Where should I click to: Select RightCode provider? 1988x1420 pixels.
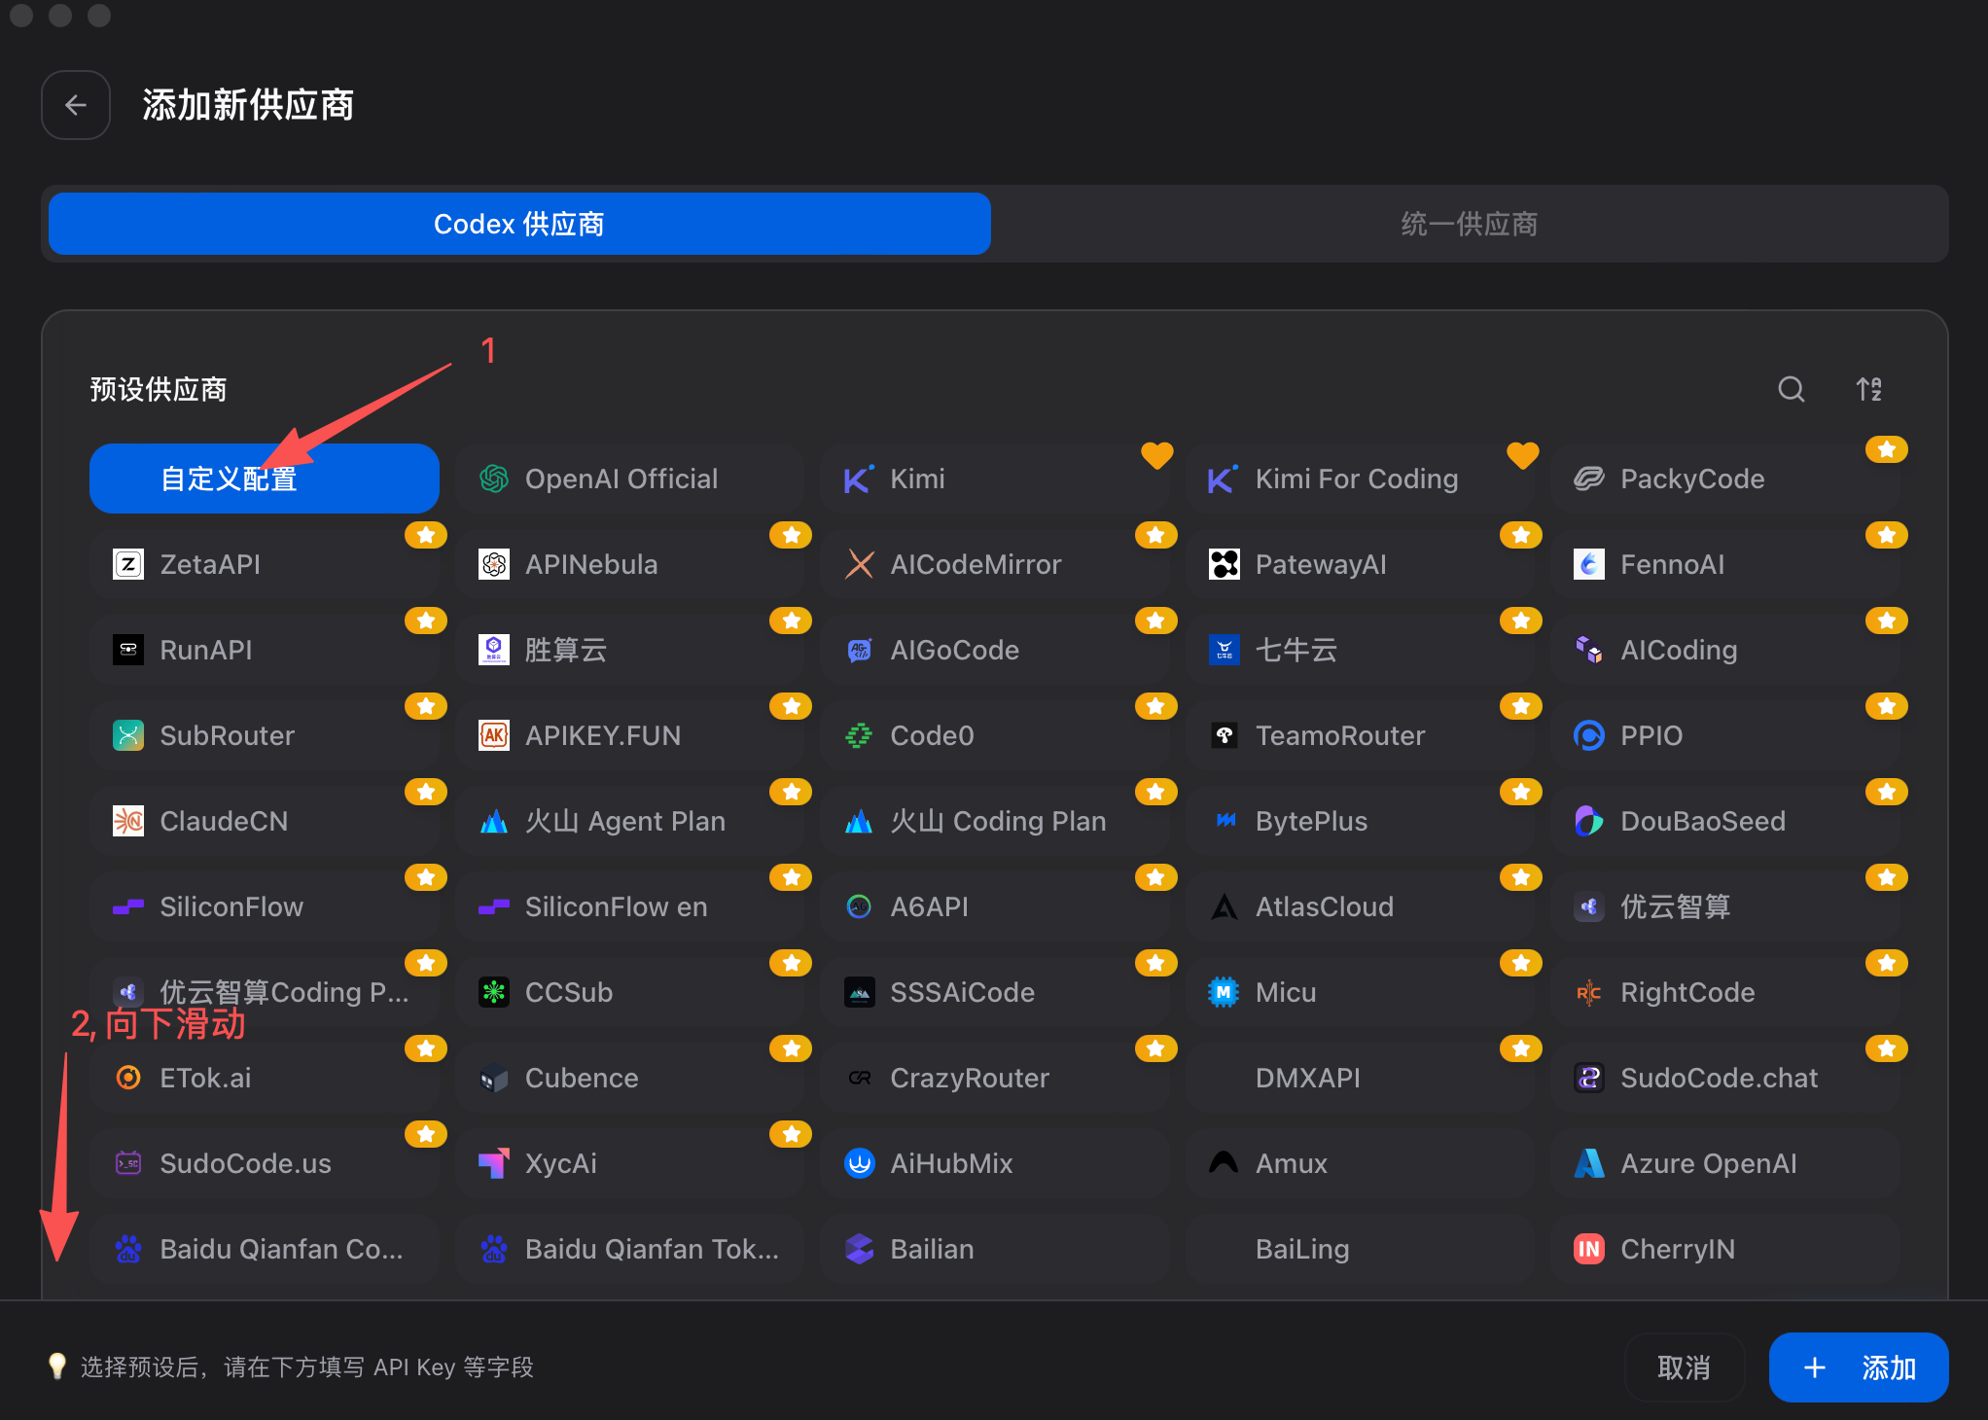pyautogui.click(x=1725, y=992)
